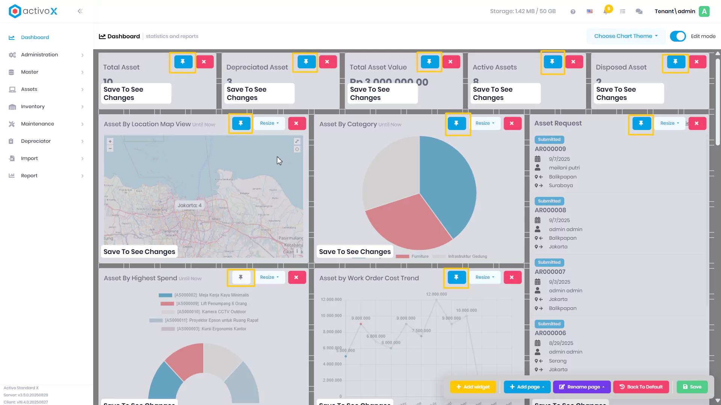Zoom out on the location map
Image resolution: width=721 pixels, height=405 pixels.
tap(110, 149)
